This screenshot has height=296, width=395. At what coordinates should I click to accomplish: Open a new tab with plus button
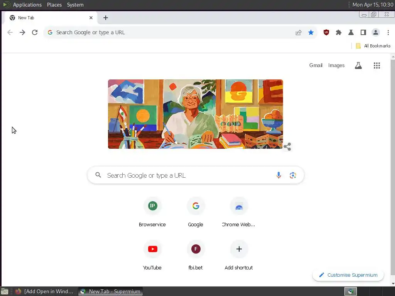tap(106, 18)
